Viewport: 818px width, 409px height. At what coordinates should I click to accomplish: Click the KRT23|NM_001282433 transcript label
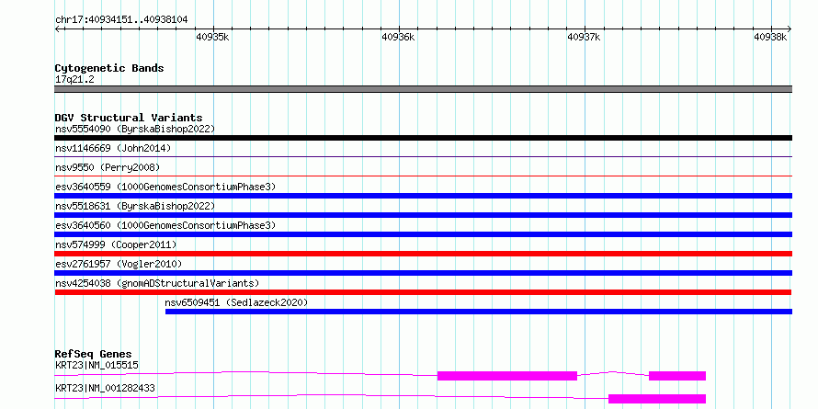click(x=105, y=388)
